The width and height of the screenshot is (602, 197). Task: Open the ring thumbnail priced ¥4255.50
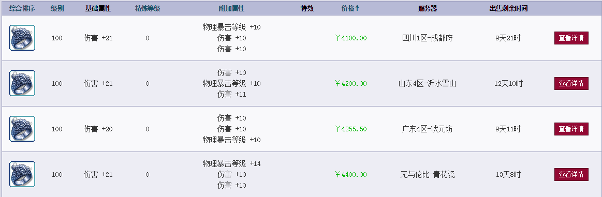pyautogui.click(x=22, y=129)
